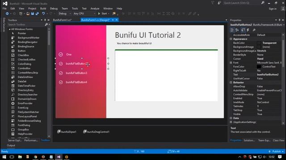This screenshot has height=160, width=286.
Task: Open the Output panel tab
Action: [x=11, y=145]
